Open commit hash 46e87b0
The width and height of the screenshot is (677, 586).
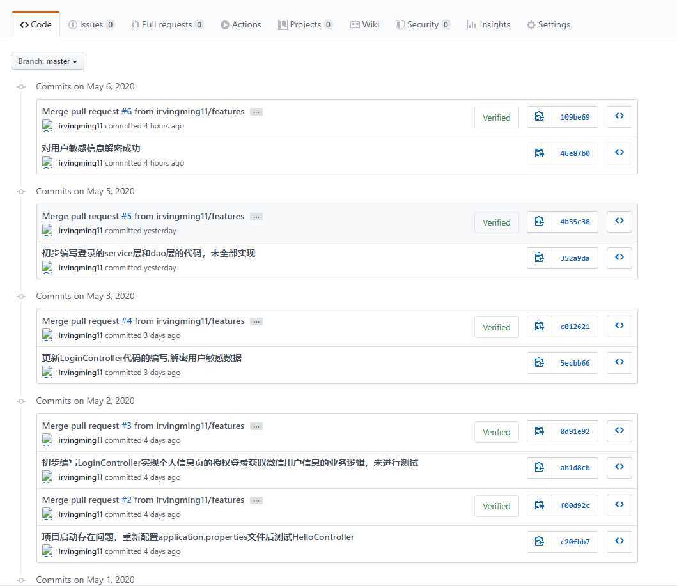click(575, 153)
